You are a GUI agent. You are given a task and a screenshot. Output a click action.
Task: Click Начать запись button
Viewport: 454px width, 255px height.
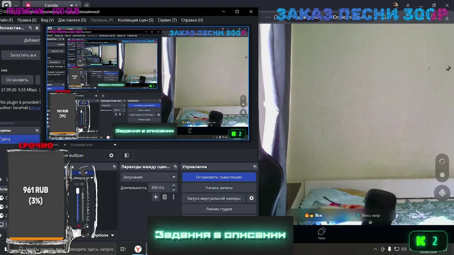(x=219, y=188)
